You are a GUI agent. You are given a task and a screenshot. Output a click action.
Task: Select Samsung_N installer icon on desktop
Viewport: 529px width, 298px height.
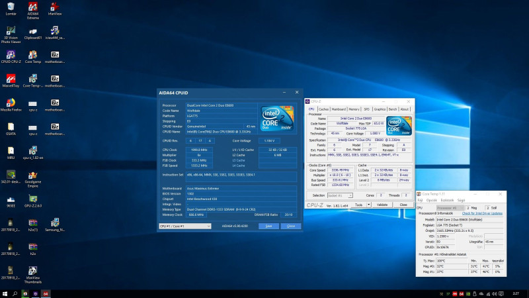tap(55, 225)
